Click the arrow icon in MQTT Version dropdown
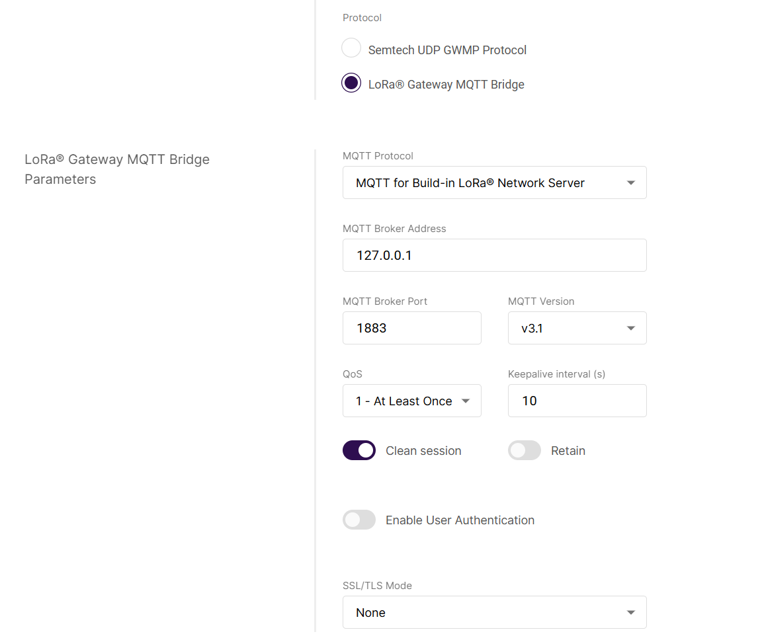This screenshot has width=762, height=638. point(630,329)
